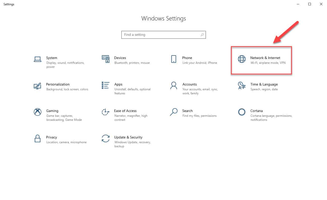Click the Apps list icon
The height and width of the screenshot is (200, 327).
pos(106,85)
